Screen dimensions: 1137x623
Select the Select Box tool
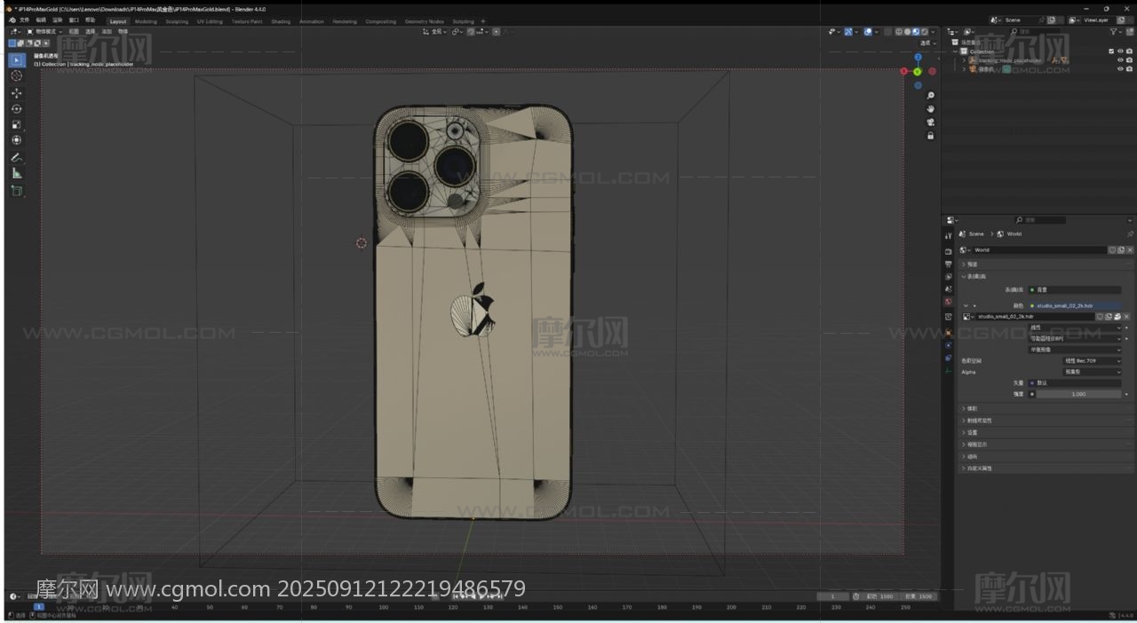(x=17, y=60)
